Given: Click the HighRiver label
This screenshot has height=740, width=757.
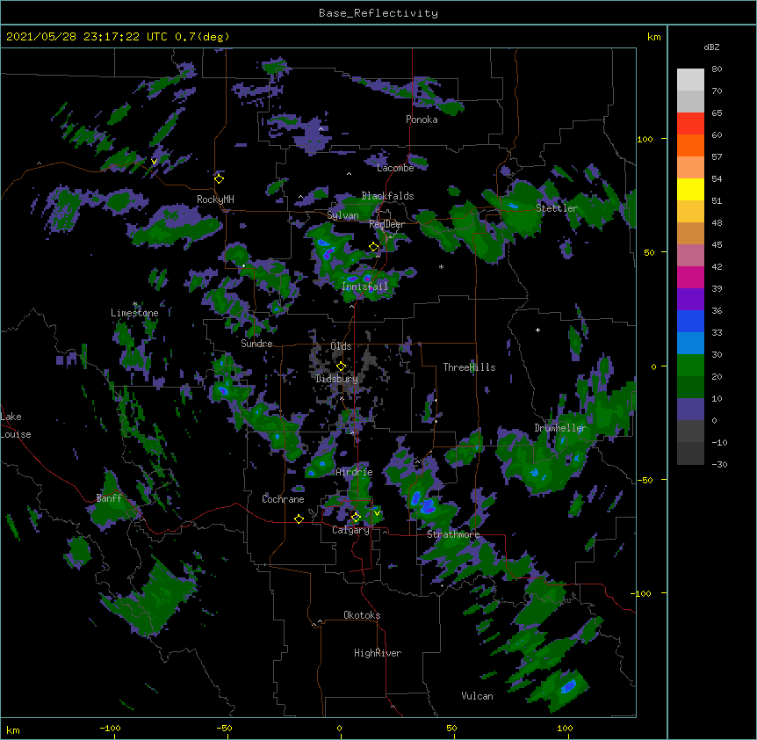Looking at the screenshot, I should (378, 653).
